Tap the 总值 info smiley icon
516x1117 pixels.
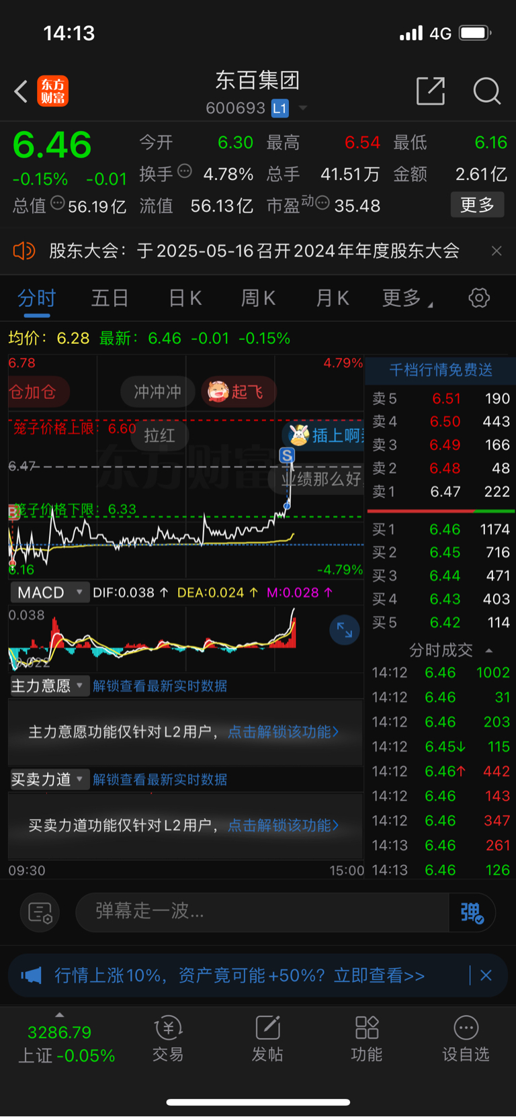pyautogui.click(x=58, y=203)
